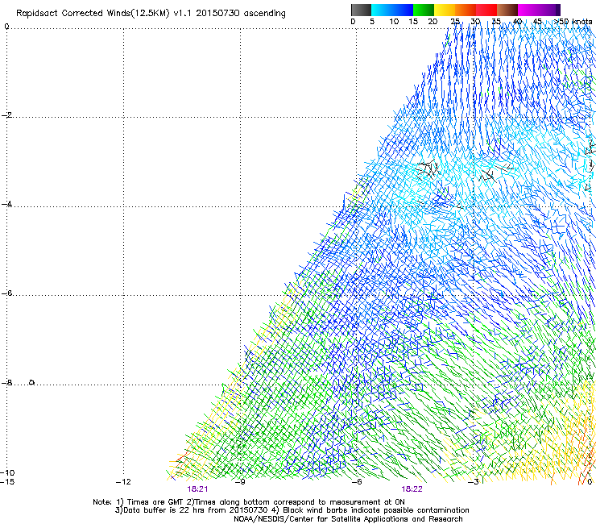Screen dimensions: 596x524
Task: Click the 'Note: 1) Times are GMT' footnote line
Action: [x=249, y=502]
